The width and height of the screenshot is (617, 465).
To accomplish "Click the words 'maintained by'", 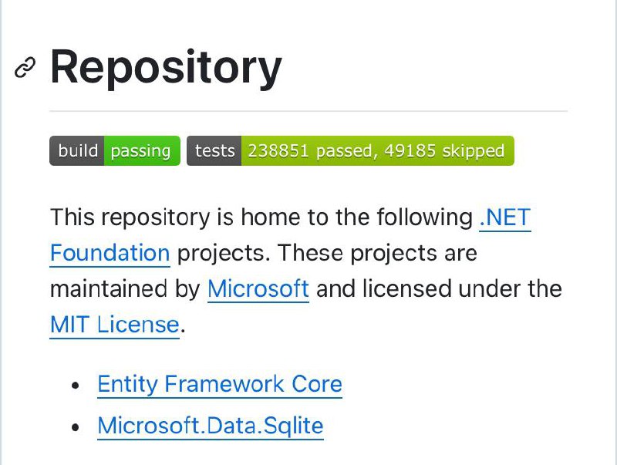I will [x=125, y=288].
